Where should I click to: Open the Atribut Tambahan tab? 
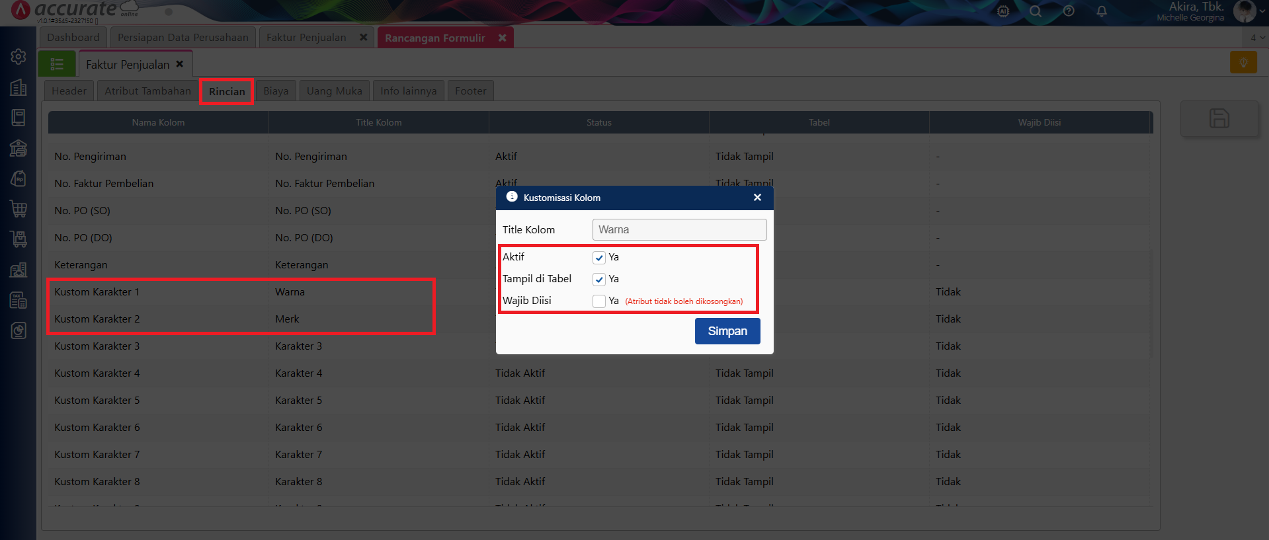coord(147,91)
